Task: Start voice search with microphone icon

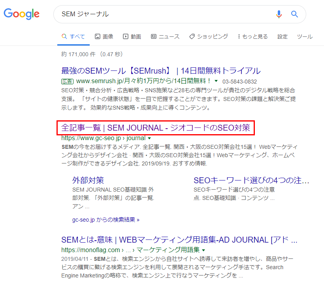Action: click(x=279, y=14)
